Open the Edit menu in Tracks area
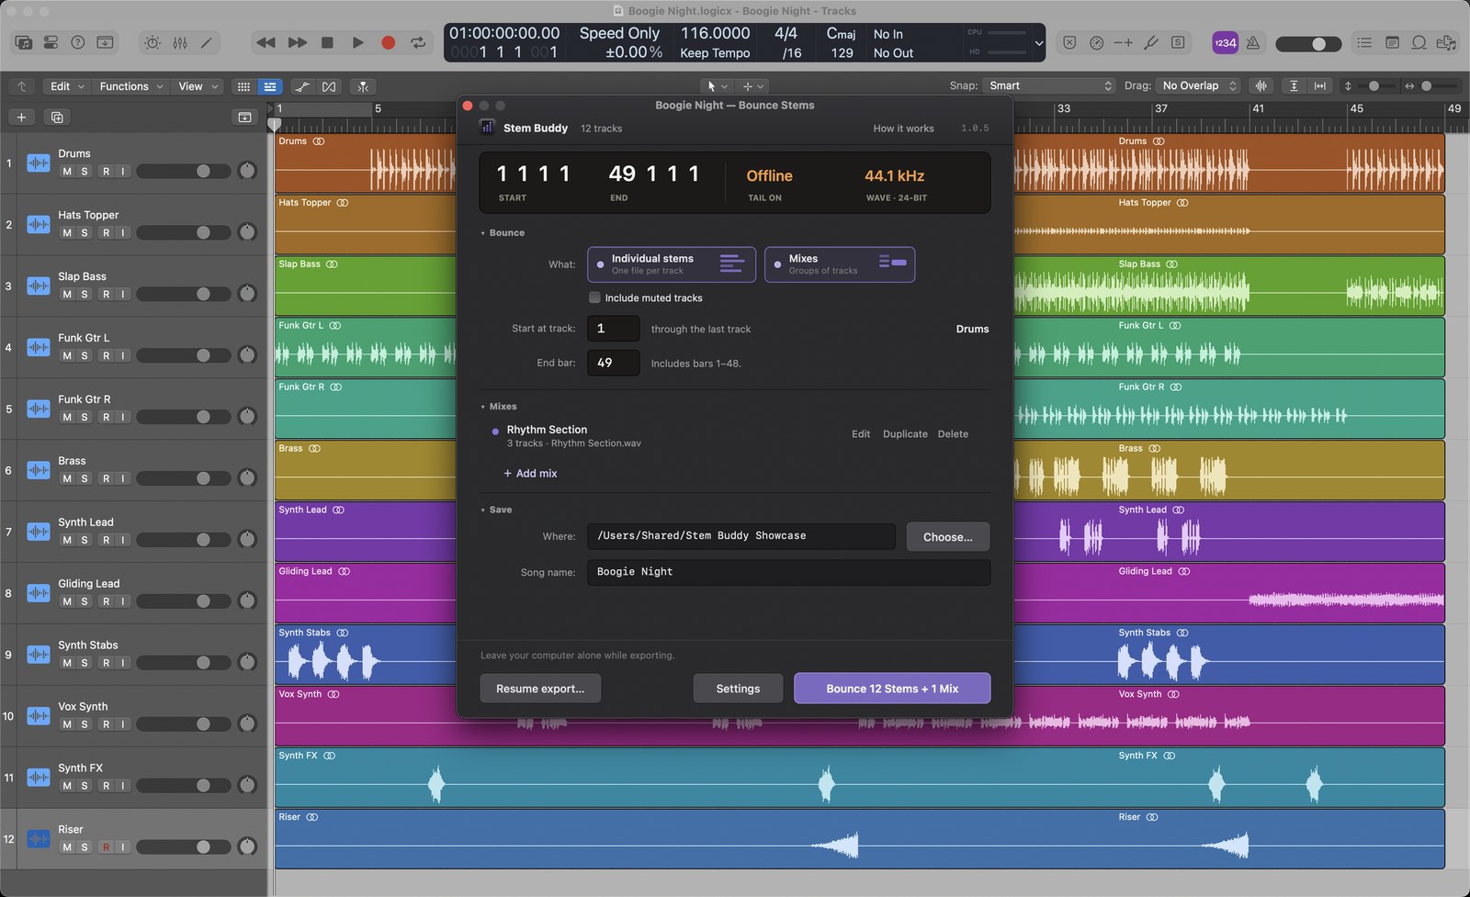The width and height of the screenshot is (1470, 897). coord(67,86)
